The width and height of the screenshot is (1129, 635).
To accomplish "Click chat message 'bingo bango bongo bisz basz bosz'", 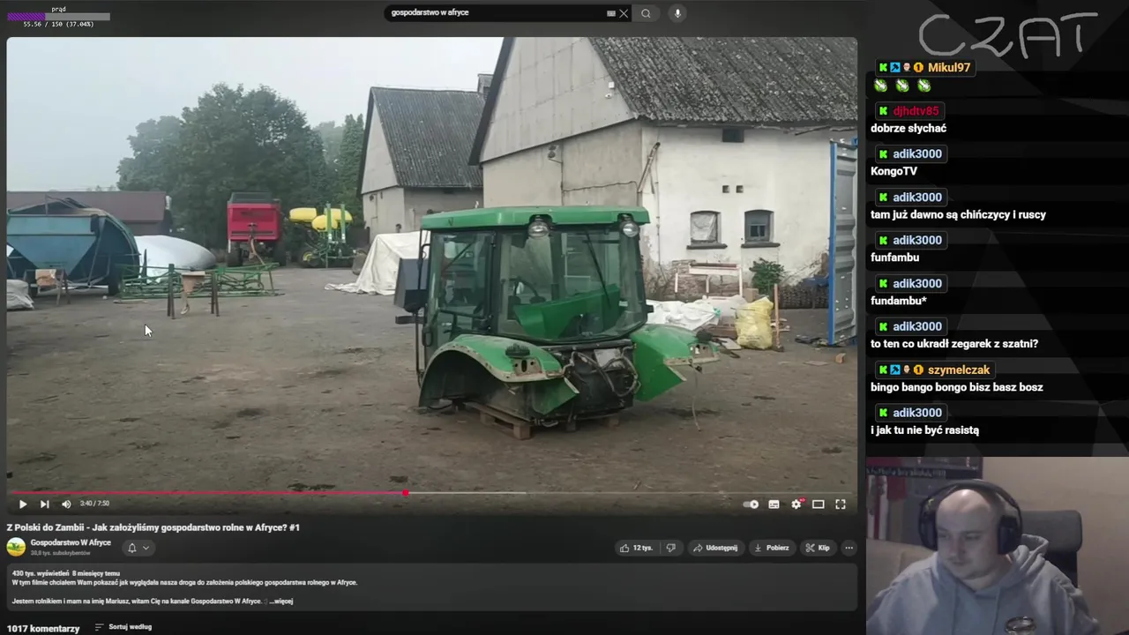I will [x=957, y=387].
